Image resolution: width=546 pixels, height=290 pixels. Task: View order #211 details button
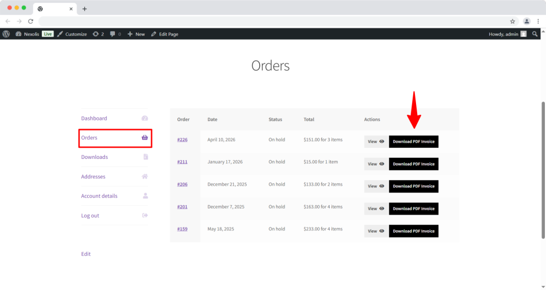point(376,164)
